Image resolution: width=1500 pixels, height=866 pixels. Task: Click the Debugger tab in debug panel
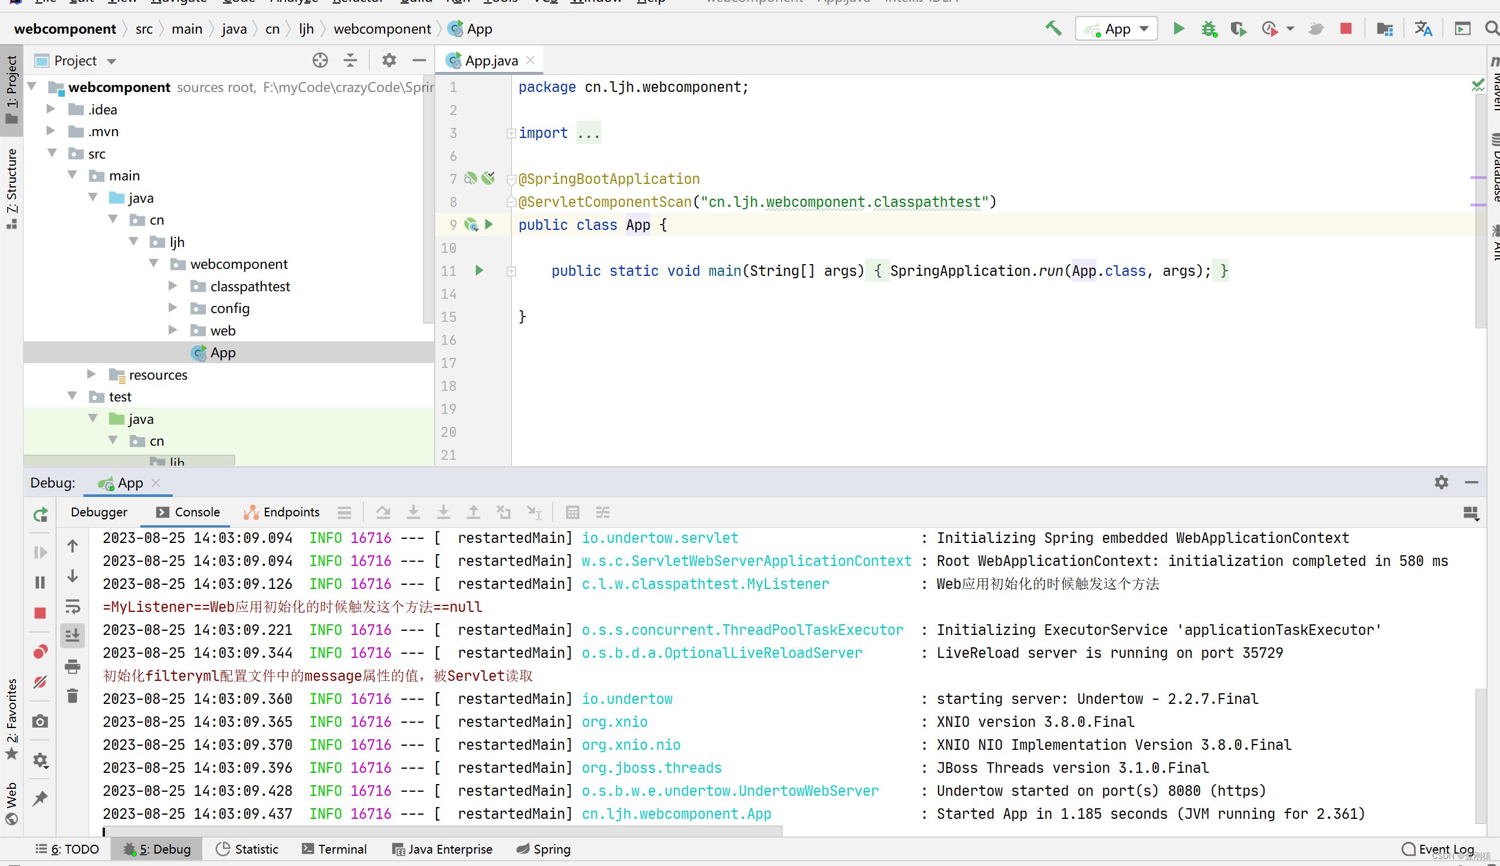99,512
